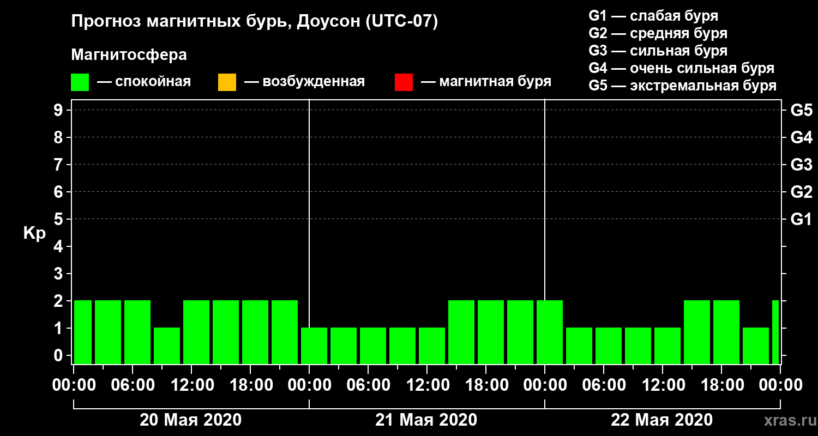The width and height of the screenshot is (818, 436).
Task: Click the 12:00 time label for 20 May
Action: point(191,385)
